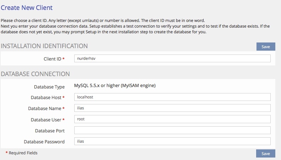Click the Database Port label
Image resolution: width=281 pixels, height=160 pixels.
pyautogui.click(x=50, y=131)
